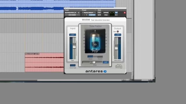
Task: Click the red target button in plugin header
Action: pyautogui.click(x=125, y=13)
